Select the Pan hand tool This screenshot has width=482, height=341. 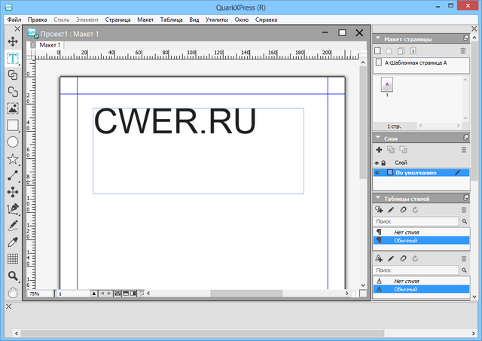pos(12,292)
